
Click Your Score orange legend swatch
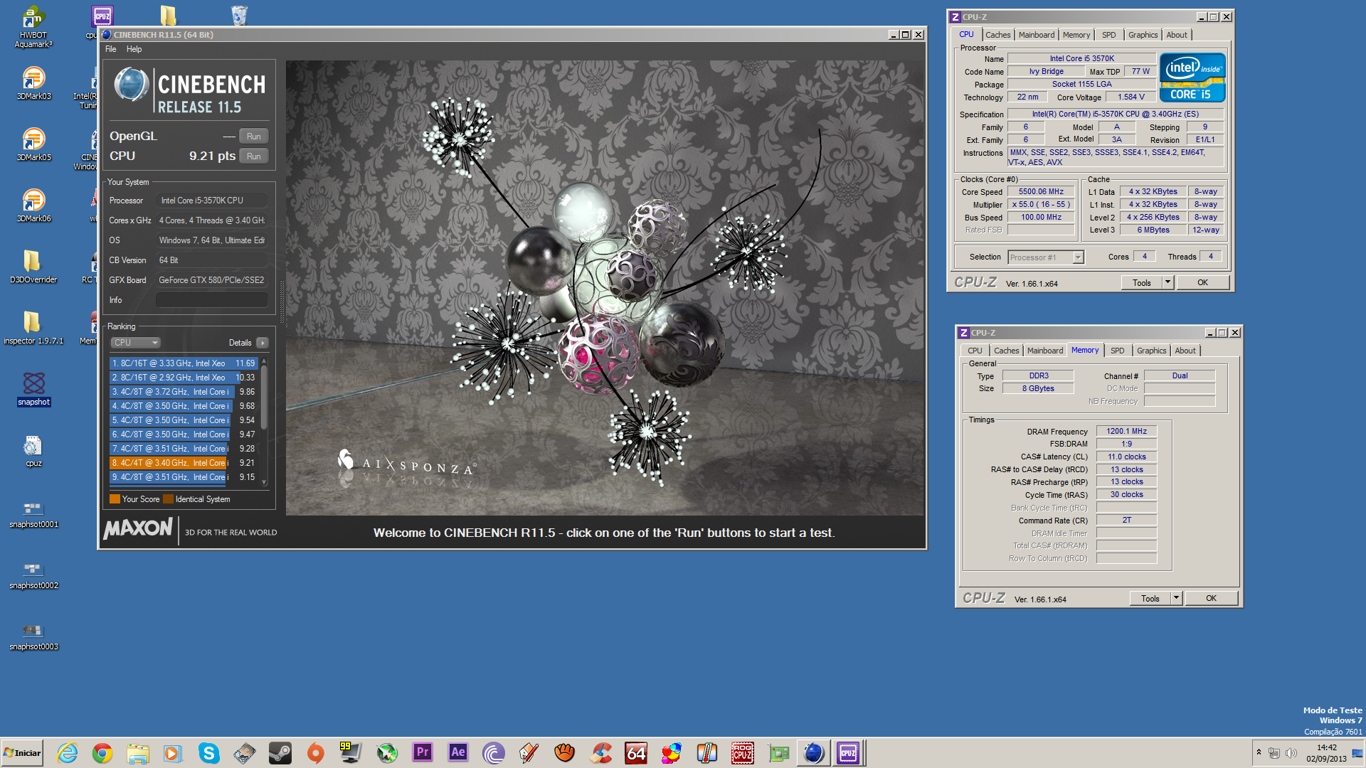[x=115, y=499]
